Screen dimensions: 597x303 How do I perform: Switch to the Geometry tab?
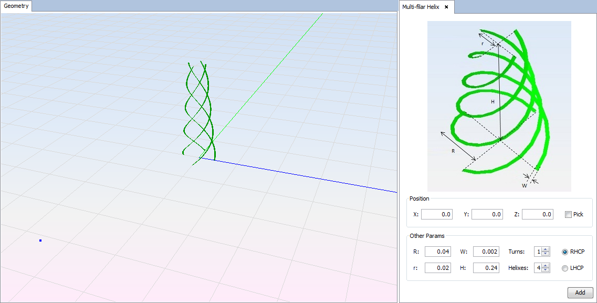tap(16, 6)
